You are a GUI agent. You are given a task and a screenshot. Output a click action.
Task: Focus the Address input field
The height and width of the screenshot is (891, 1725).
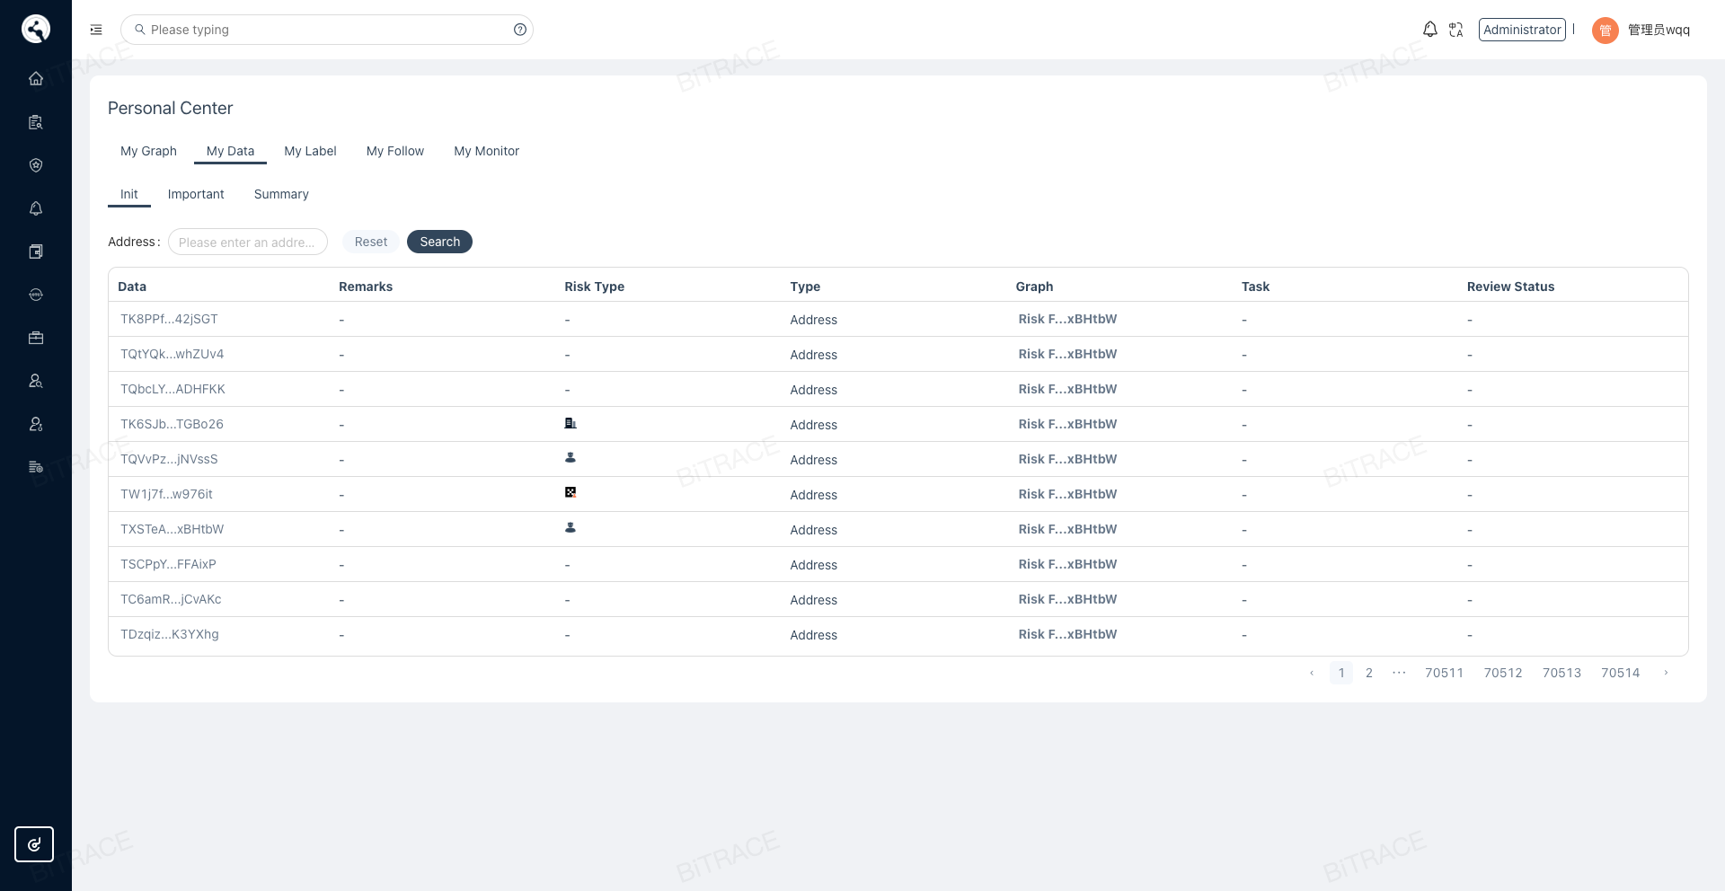248,242
